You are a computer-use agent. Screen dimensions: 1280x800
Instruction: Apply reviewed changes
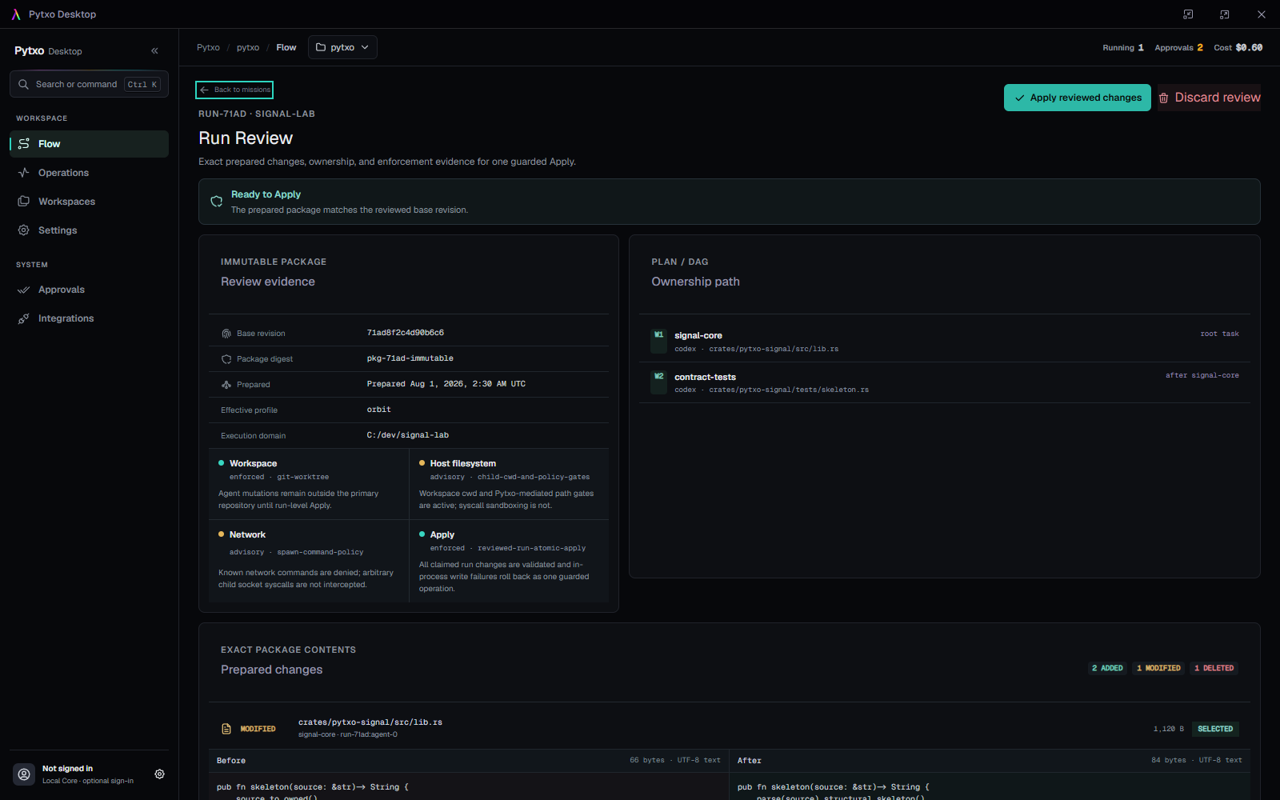point(1078,98)
